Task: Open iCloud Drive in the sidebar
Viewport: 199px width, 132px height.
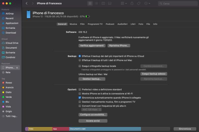Action: [x=10, y=43]
